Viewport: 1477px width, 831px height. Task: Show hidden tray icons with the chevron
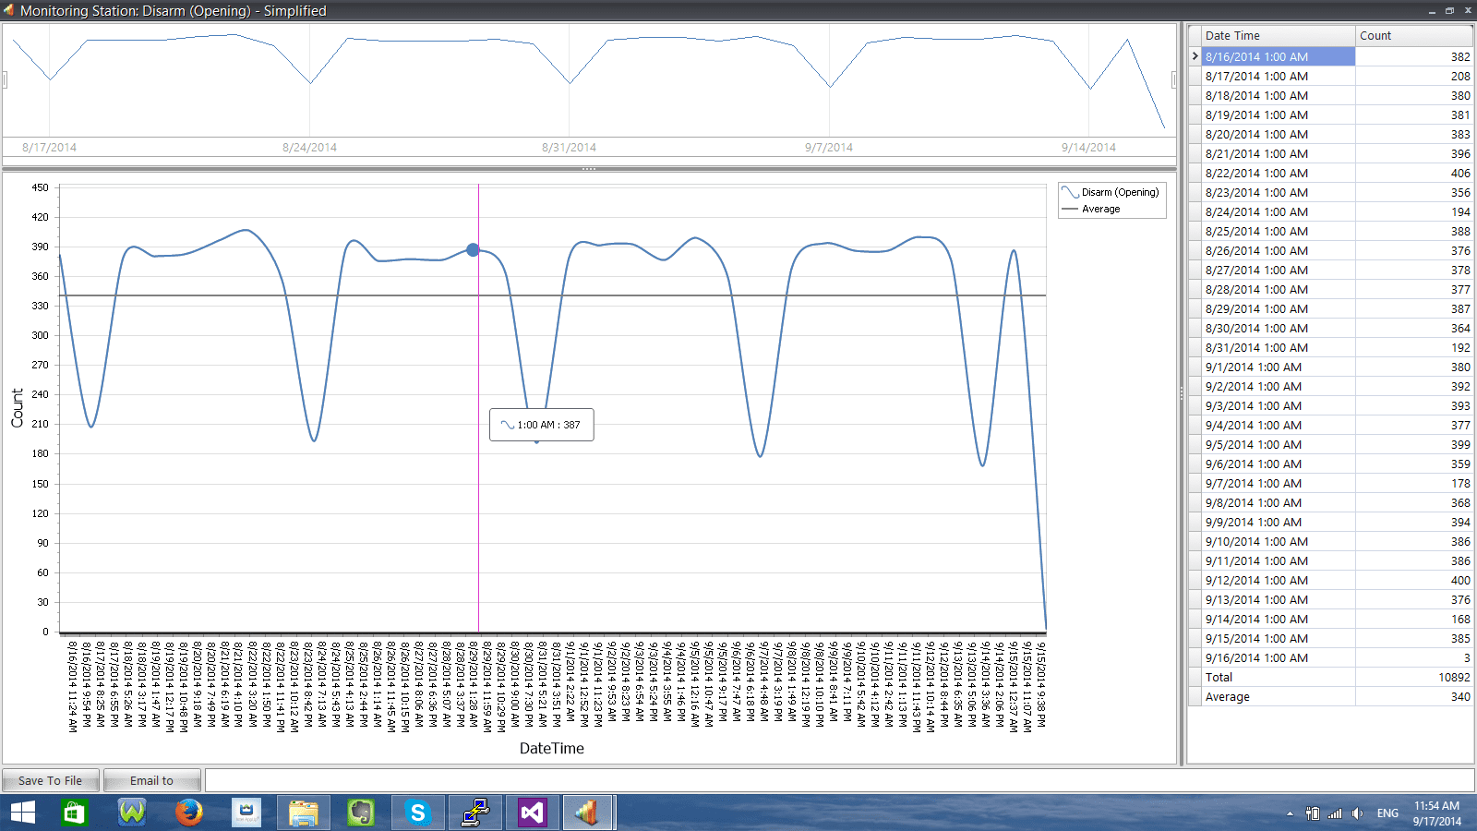tap(1289, 813)
